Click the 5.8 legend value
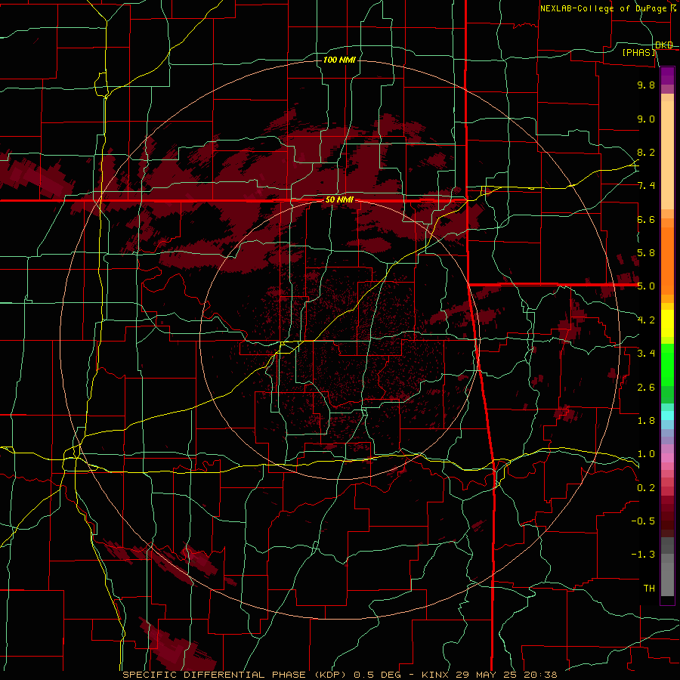 coord(646,253)
